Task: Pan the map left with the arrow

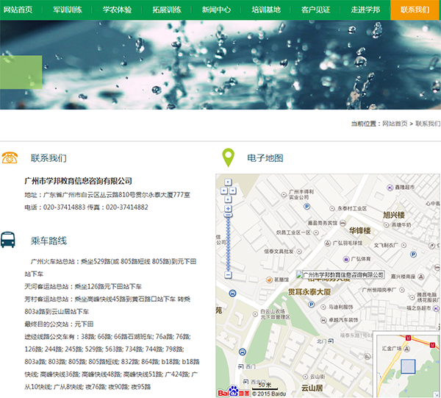Action: 223,190
